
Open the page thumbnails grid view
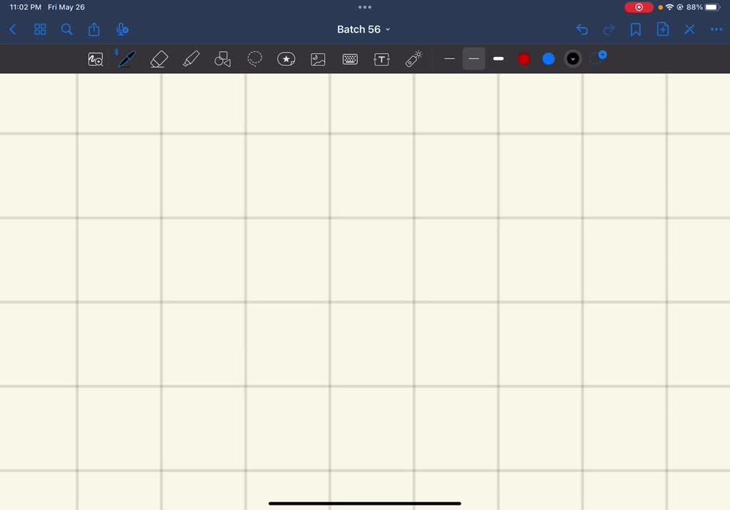coord(40,29)
